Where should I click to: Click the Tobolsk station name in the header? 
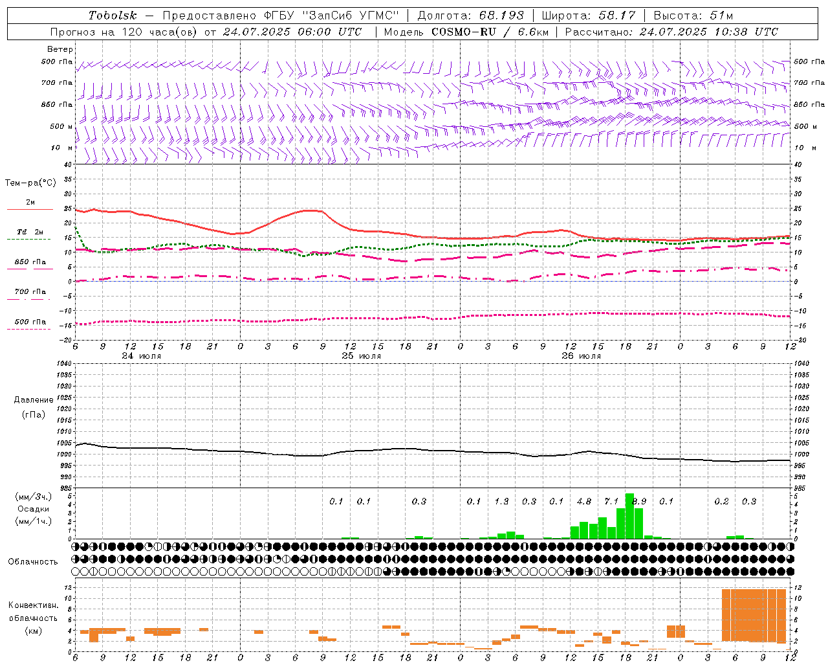113,16
